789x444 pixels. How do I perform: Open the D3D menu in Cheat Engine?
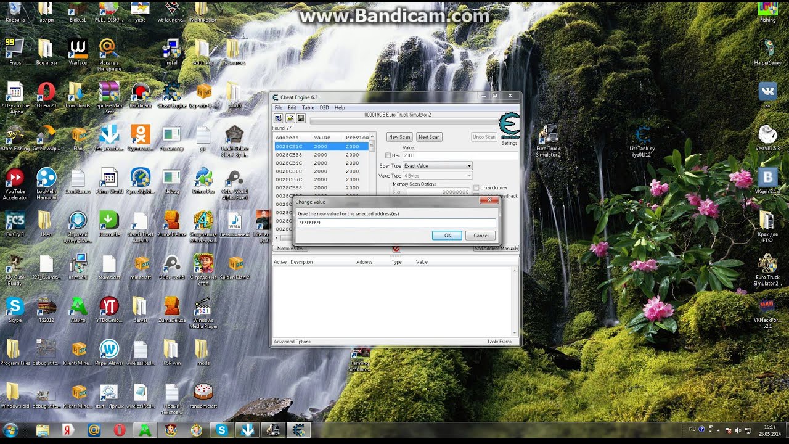click(x=324, y=107)
